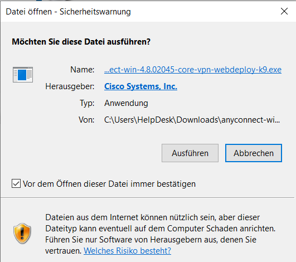This screenshot has width=296, height=262.
Task: Cancel with the Abbrechen button
Action: [254, 153]
